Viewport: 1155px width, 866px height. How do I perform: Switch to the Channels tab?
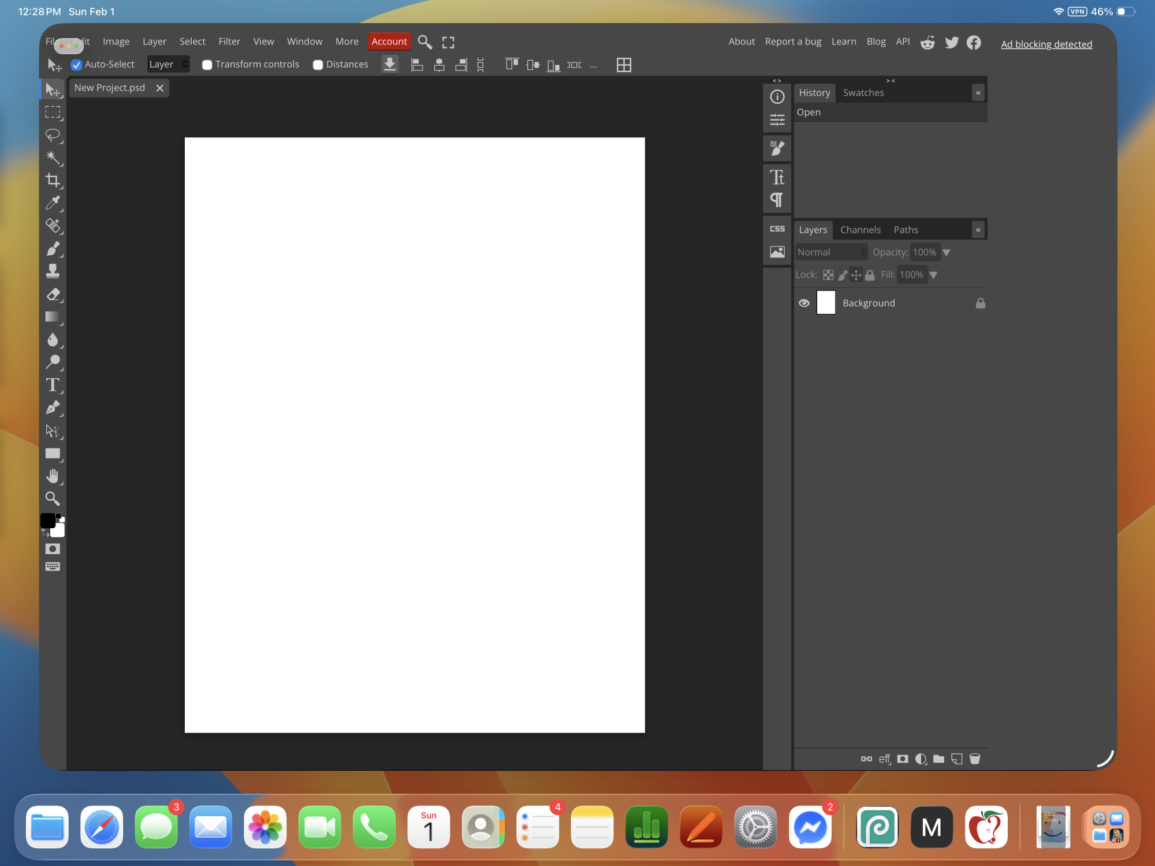[x=860, y=230]
